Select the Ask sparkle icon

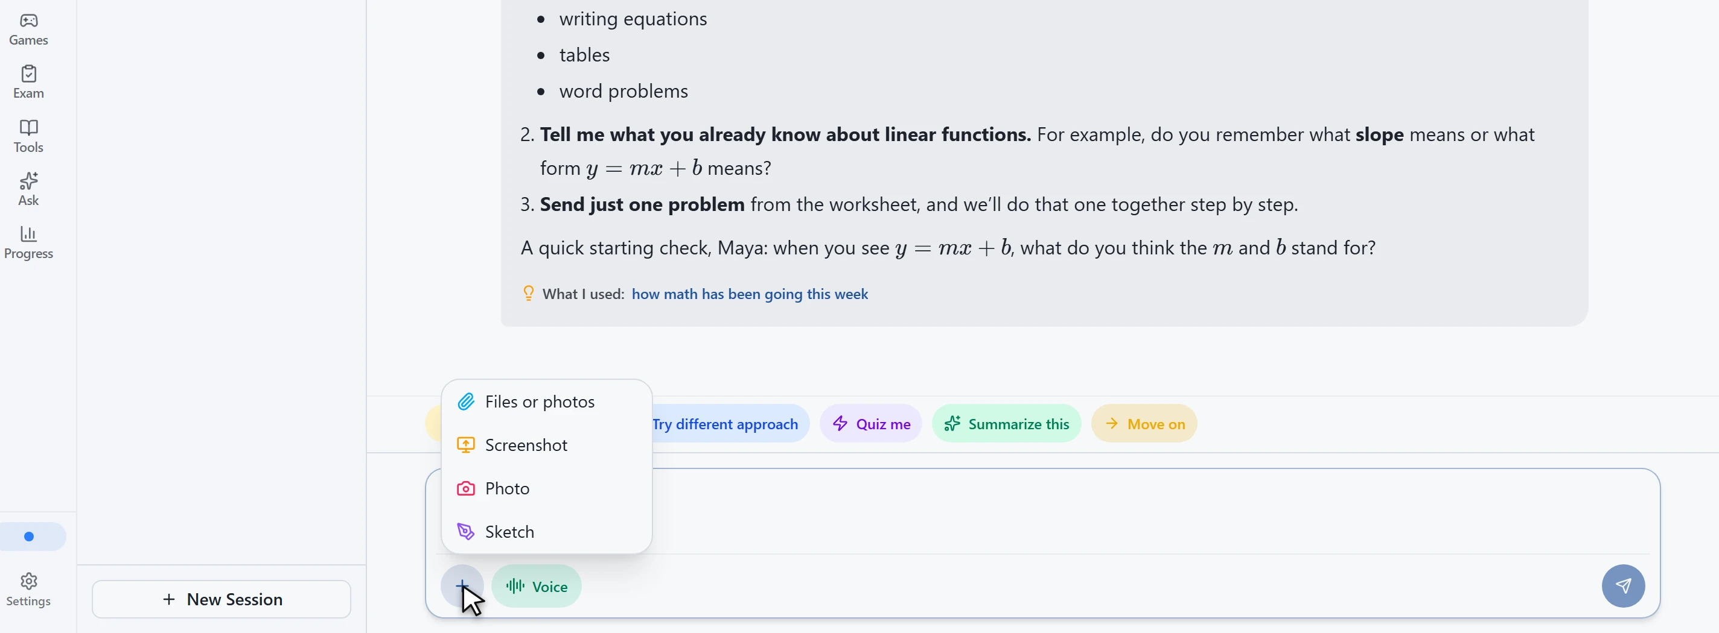point(29,181)
